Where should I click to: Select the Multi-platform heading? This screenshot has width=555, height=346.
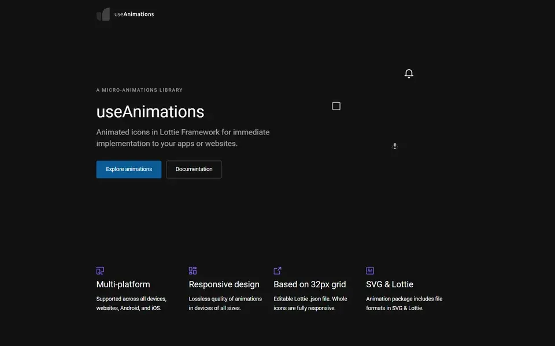pyautogui.click(x=123, y=284)
